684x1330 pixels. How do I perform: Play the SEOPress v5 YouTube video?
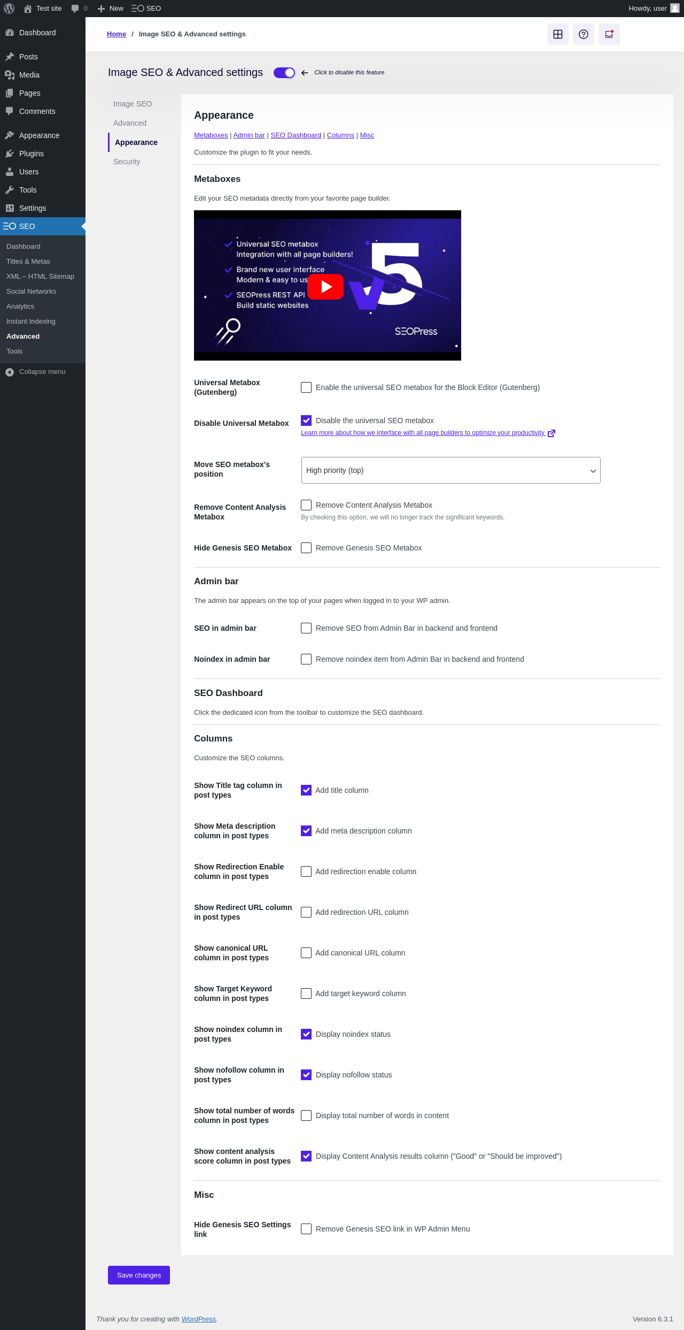click(x=325, y=287)
